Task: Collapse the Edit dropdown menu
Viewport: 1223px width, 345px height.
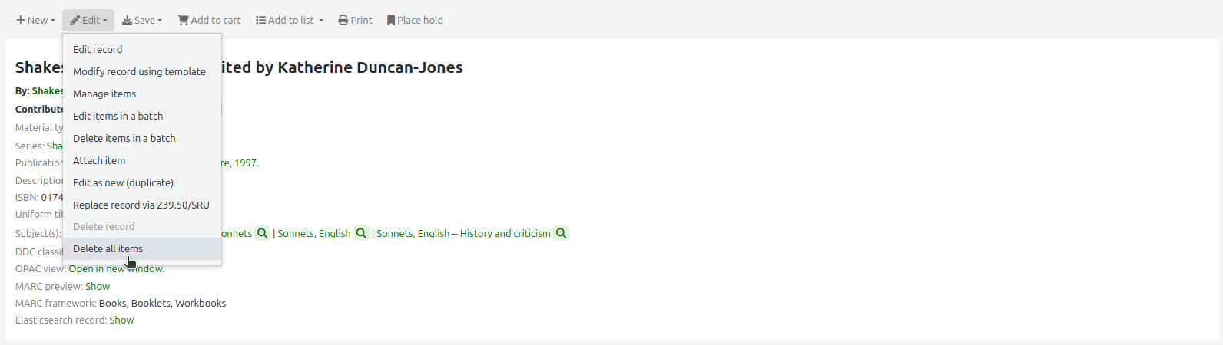Action: point(88,21)
